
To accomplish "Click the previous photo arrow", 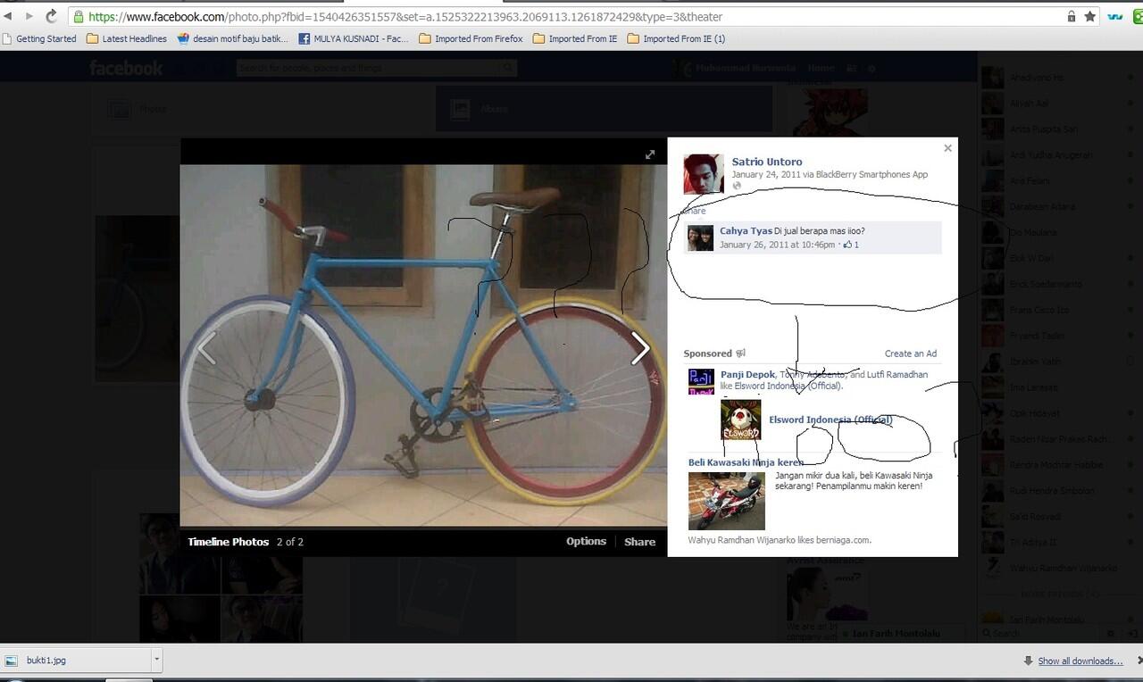I will click(x=206, y=349).
